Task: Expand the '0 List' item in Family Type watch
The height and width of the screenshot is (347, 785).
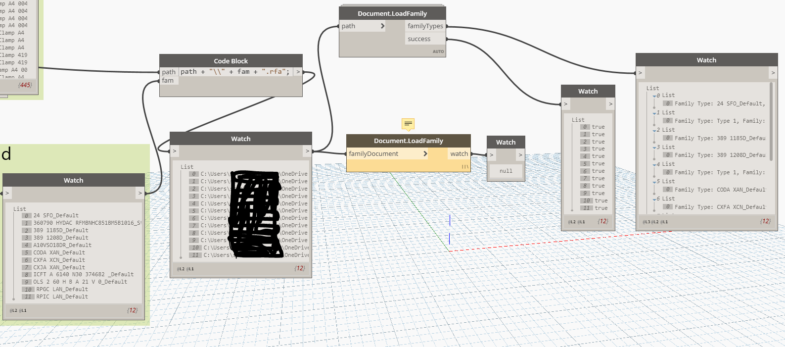Action: 654,96
